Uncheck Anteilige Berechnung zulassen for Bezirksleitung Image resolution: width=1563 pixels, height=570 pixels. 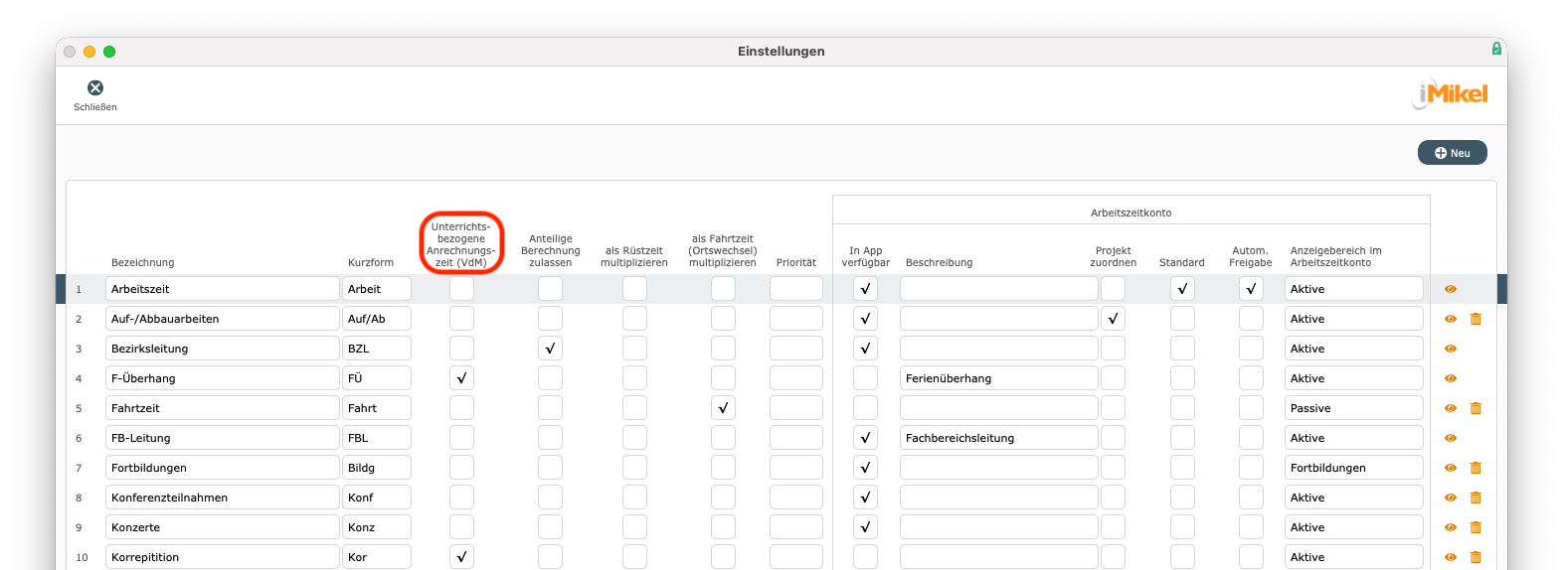pyautogui.click(x=550, y=349)
